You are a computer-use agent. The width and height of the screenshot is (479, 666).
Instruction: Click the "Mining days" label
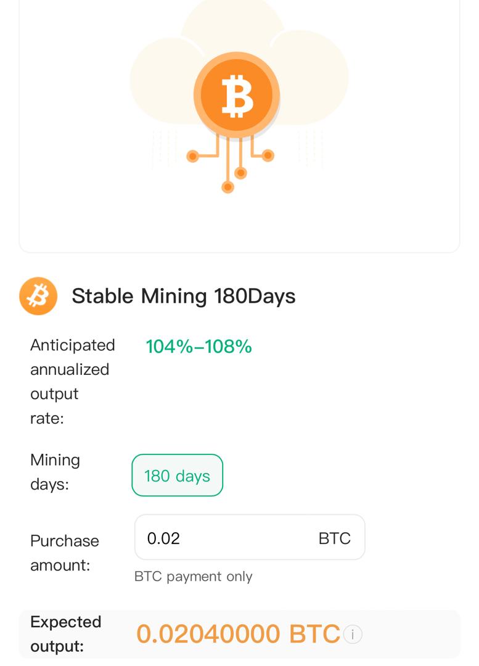pos(55,472)
